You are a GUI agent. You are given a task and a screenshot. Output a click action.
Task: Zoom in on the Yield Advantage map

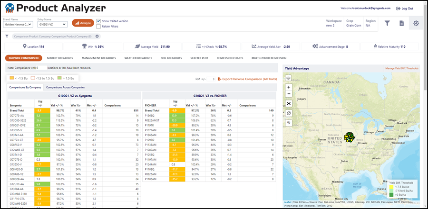point(289,87)
